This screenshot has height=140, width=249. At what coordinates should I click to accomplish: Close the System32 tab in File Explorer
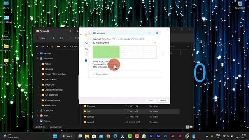(x=70, y=31)
